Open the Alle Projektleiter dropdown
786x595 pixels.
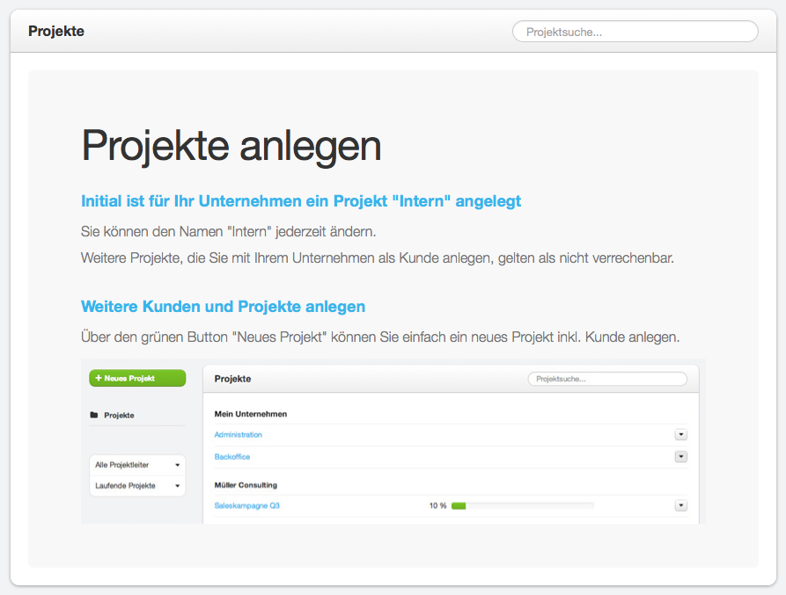(137, 465)
